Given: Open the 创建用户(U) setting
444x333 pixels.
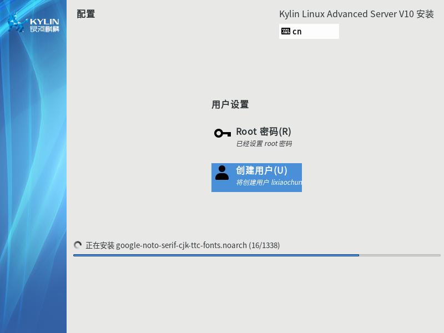Looking at the screenshot, I should pos(256,178).
